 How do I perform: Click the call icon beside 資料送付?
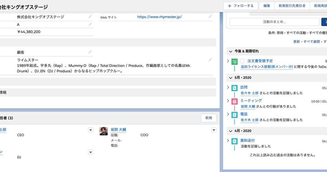[234, 141]
